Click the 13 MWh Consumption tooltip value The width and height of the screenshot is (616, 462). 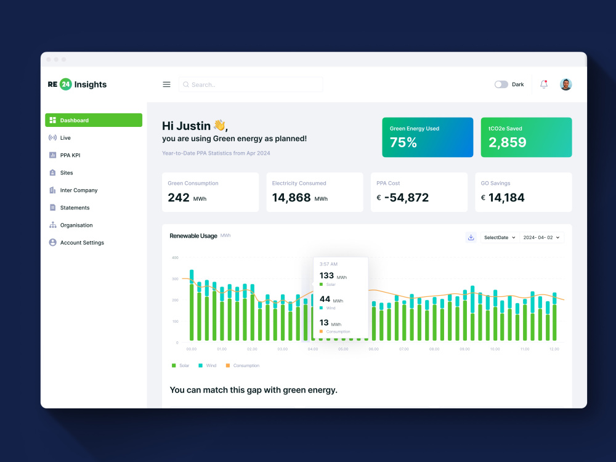point(330,323)
